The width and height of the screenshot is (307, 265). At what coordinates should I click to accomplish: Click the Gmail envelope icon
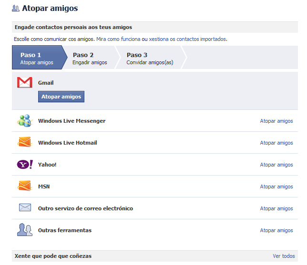point(24,83)
